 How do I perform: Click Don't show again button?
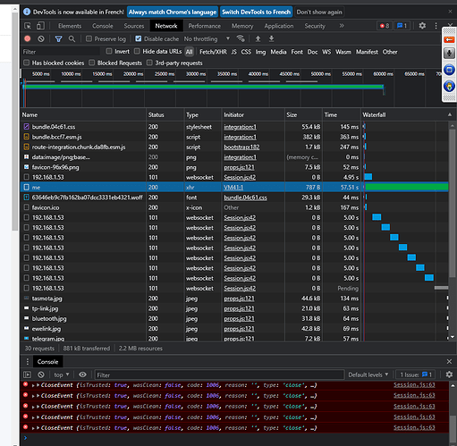(319, 12)
